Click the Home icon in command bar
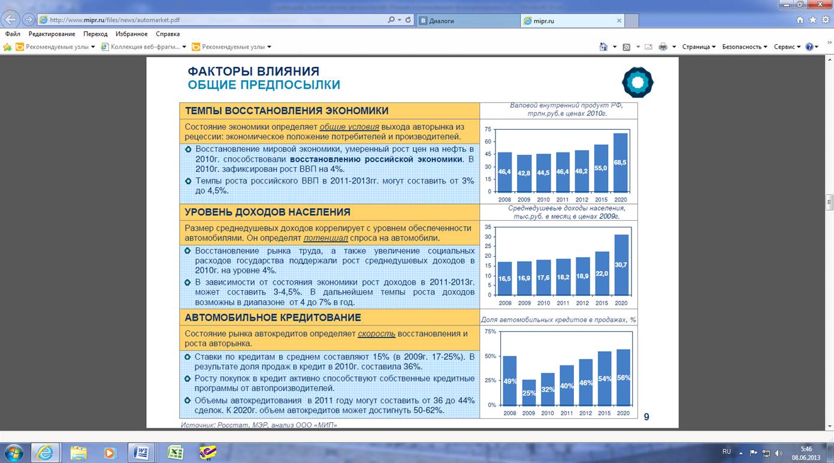The height and width of the screenshot is (463, 834). point(603,47)
